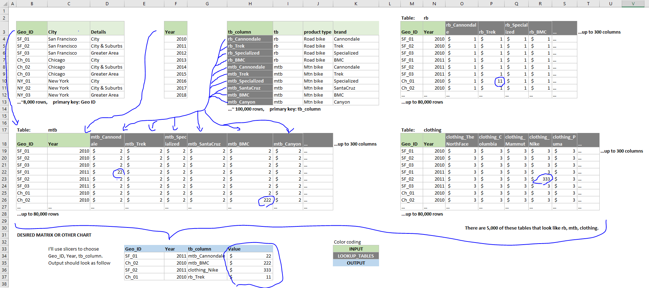Viewport: 649px width, 288px height.
Task: Select the column V header
Action: 633,3
